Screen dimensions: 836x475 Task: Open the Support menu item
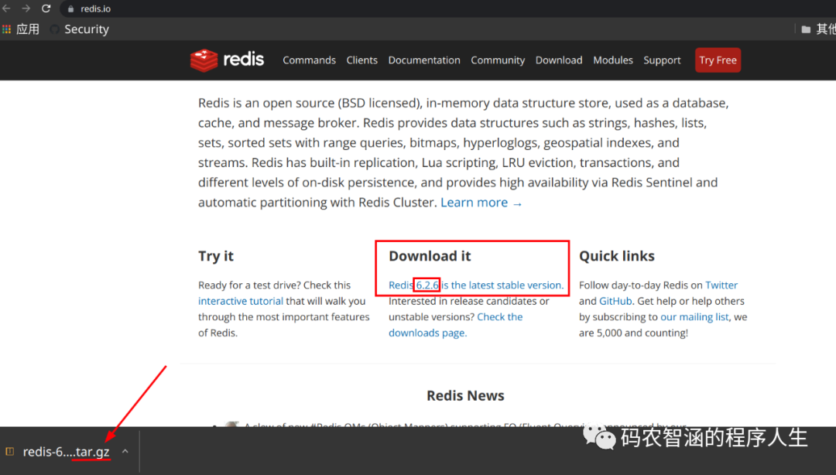click(662, 60)
